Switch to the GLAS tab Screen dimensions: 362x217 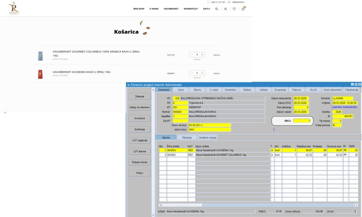pos(313,90)
